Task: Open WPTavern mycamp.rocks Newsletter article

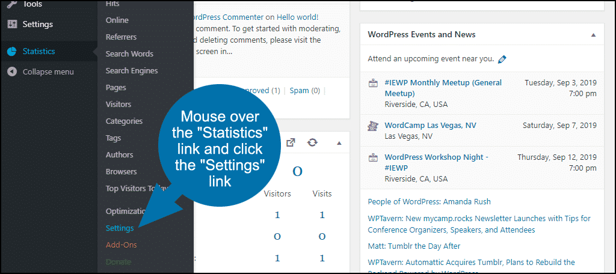Action: (479, 224)
